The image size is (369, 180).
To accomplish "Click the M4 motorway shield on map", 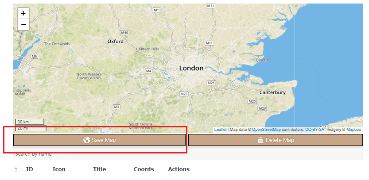I will (x=149, y=71).
